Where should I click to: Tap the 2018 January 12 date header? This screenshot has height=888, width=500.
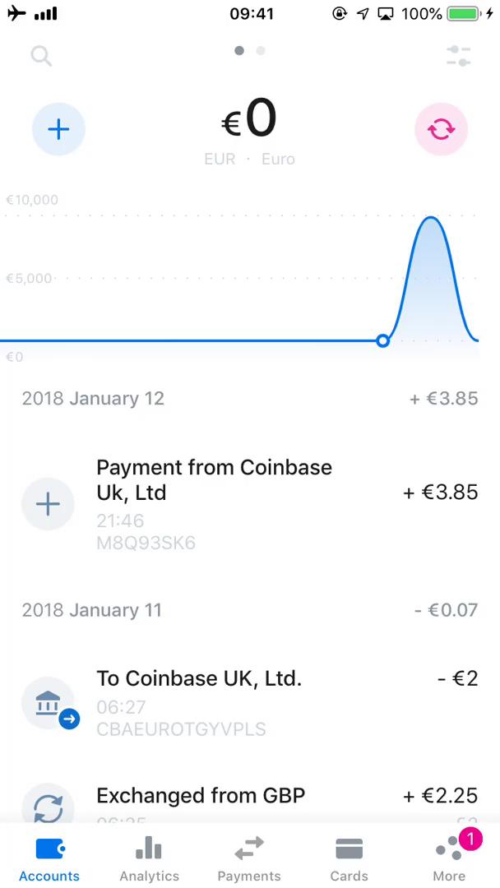[x=93, y=398]
